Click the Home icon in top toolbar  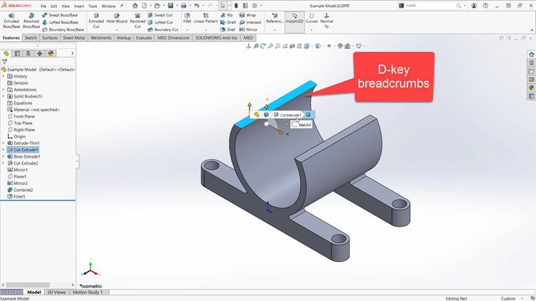pos(135,5)
